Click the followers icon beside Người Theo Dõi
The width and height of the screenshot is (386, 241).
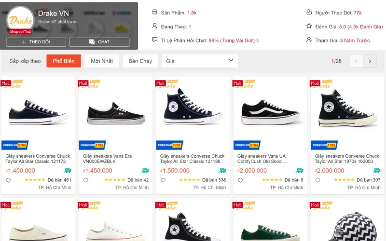(309, 12)
